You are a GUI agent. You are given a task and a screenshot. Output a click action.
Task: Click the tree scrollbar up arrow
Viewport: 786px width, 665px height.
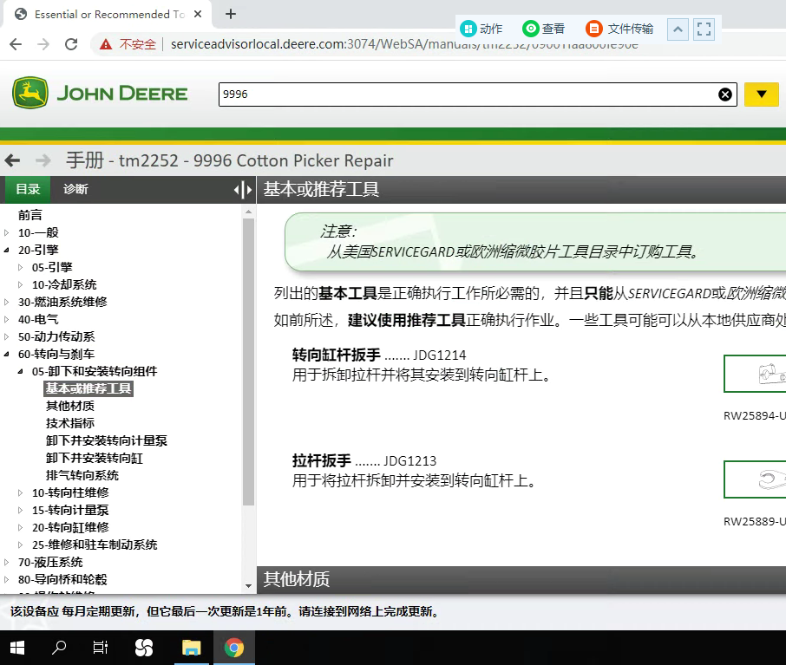248,212
